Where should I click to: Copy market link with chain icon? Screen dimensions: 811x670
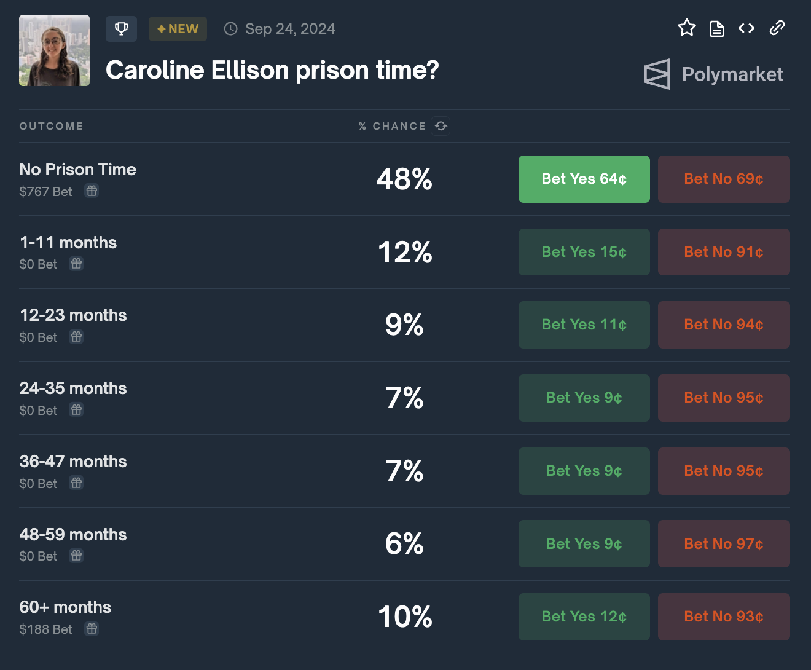777,28
